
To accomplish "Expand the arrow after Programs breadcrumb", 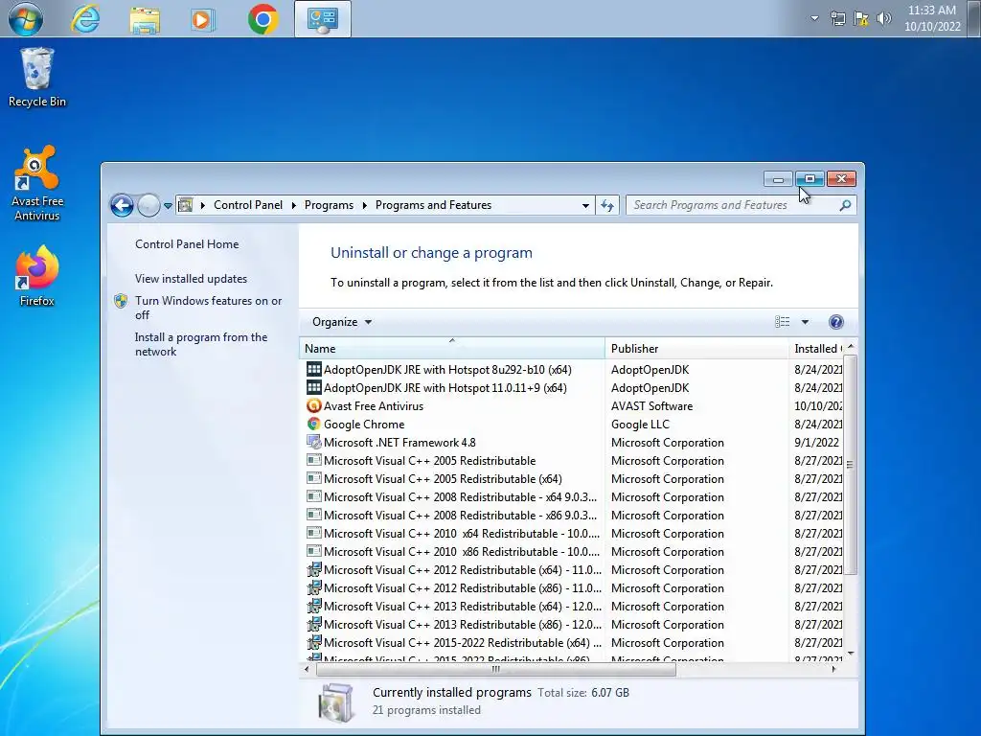I will pos(364,205).
